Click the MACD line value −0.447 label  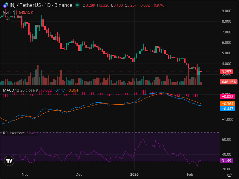(x=227, y=109)
